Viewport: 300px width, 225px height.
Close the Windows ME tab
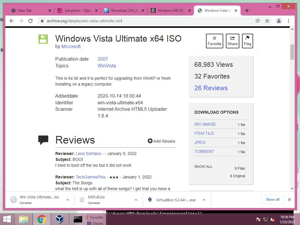pos(190,11)
